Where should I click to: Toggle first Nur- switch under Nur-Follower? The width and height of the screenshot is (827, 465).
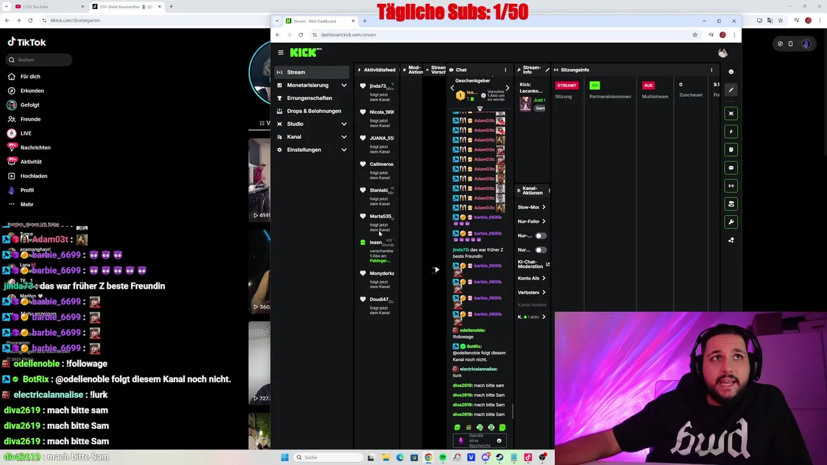coord(539,236)
